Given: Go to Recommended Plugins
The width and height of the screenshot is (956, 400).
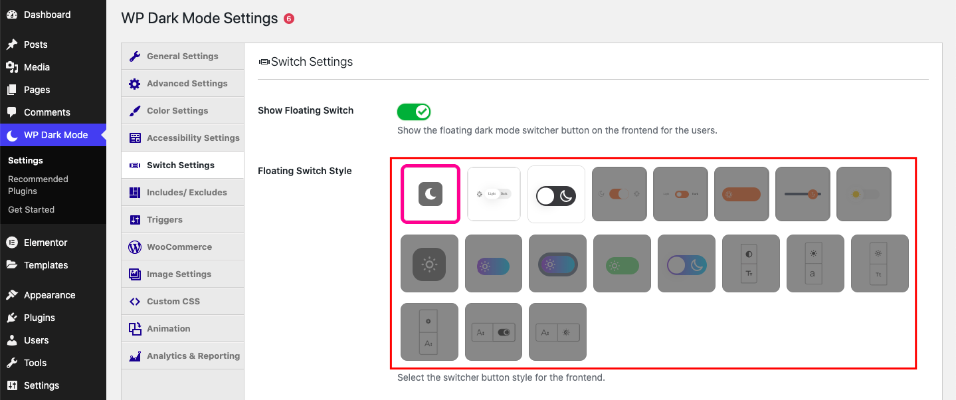Looking at the screenshot, I should coord(38,185).
